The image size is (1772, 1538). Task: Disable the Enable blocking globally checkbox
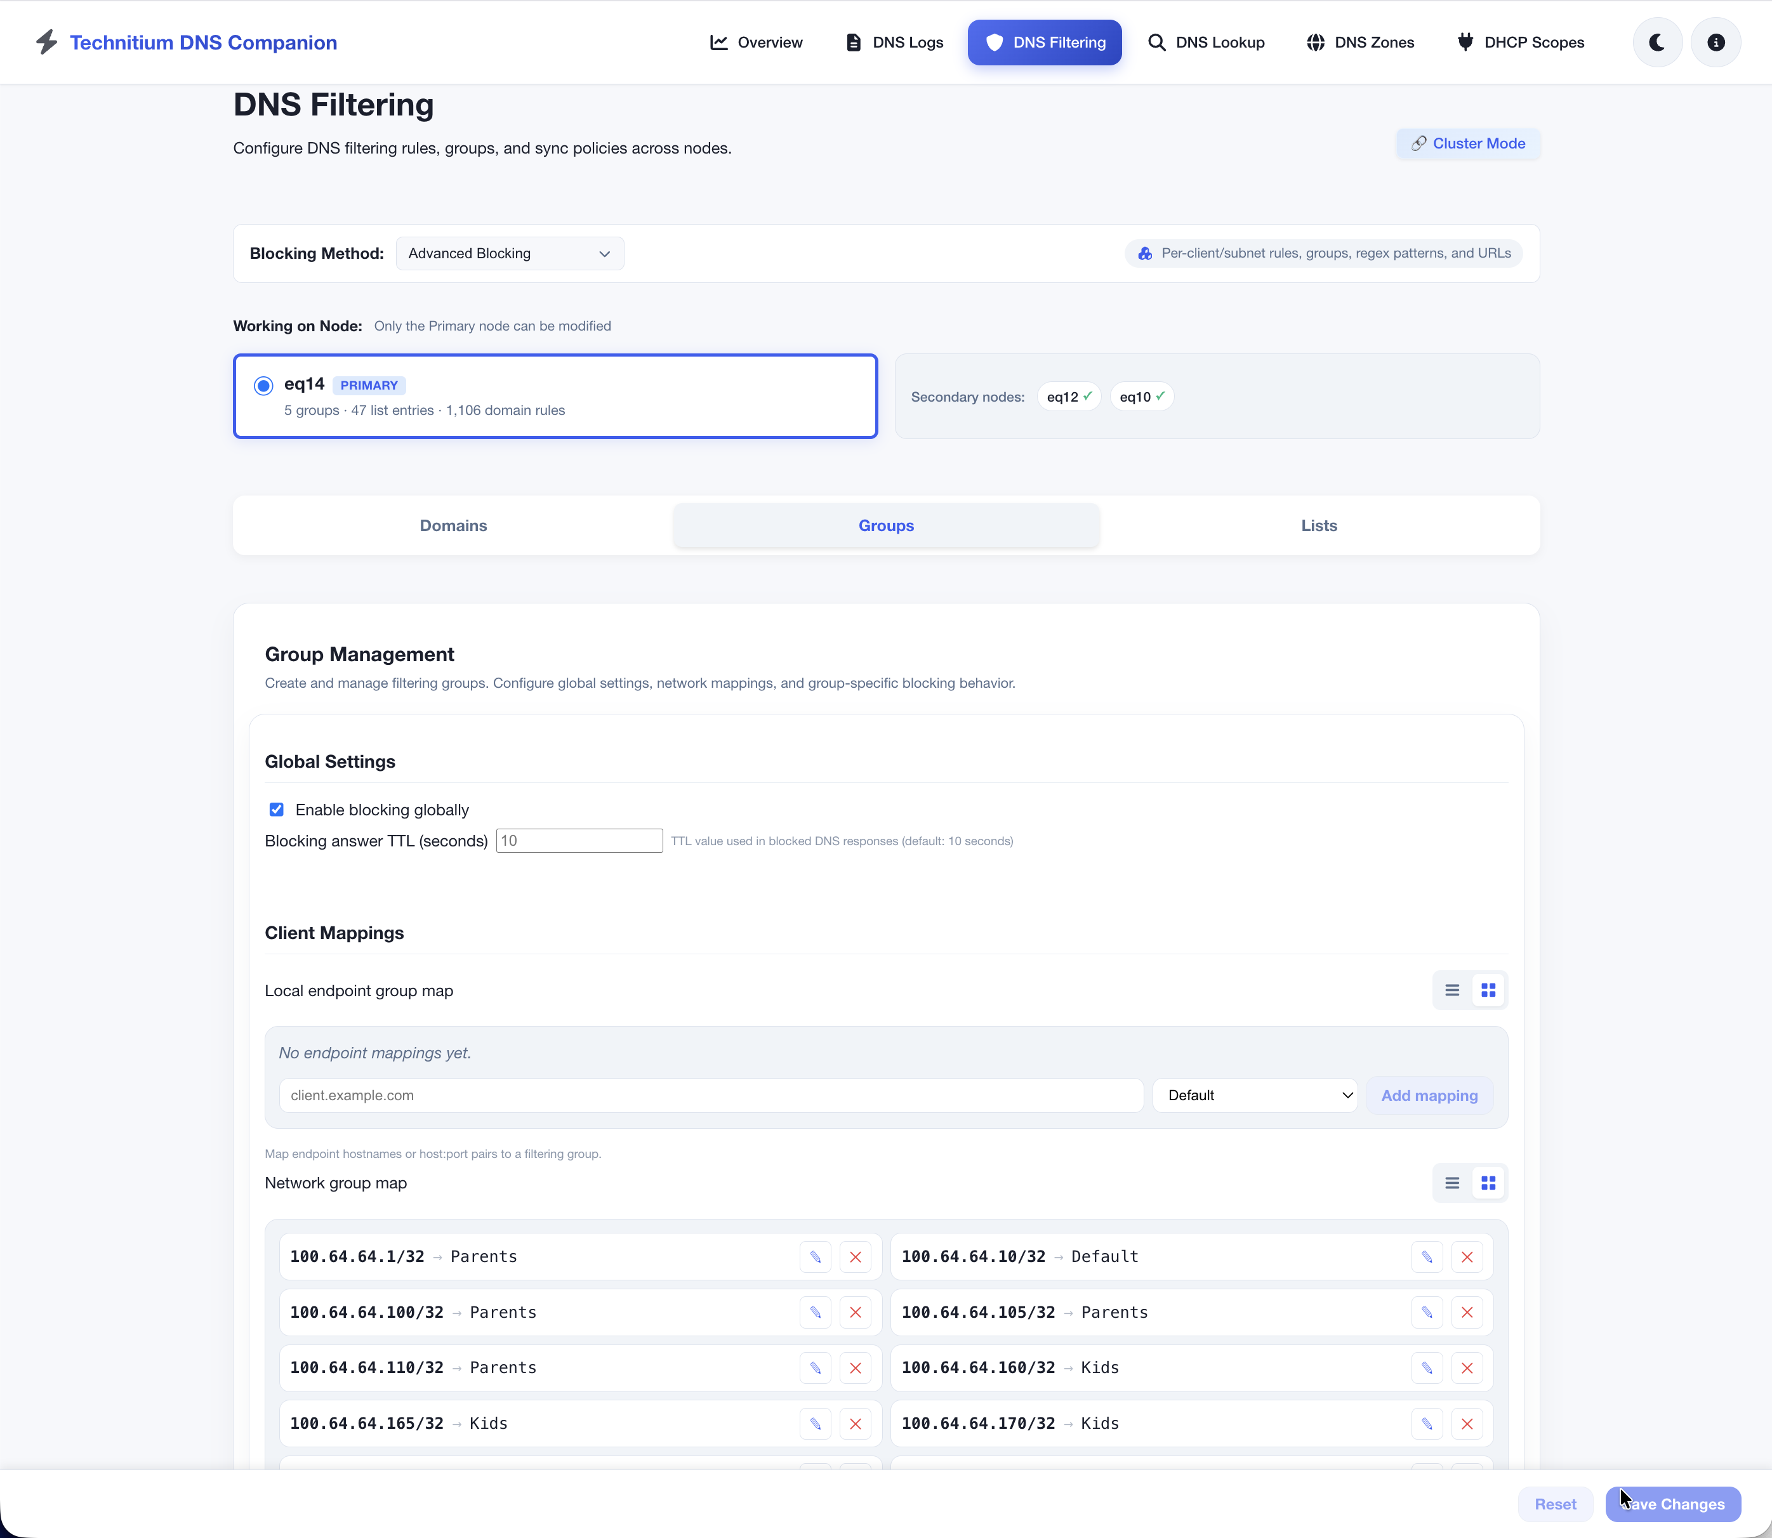(275, 808)
